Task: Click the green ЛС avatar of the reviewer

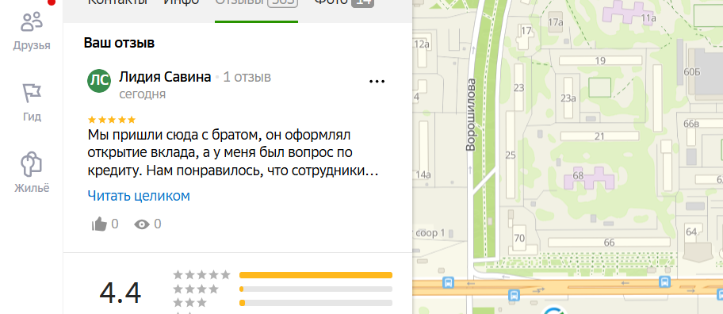Action: 99,80
